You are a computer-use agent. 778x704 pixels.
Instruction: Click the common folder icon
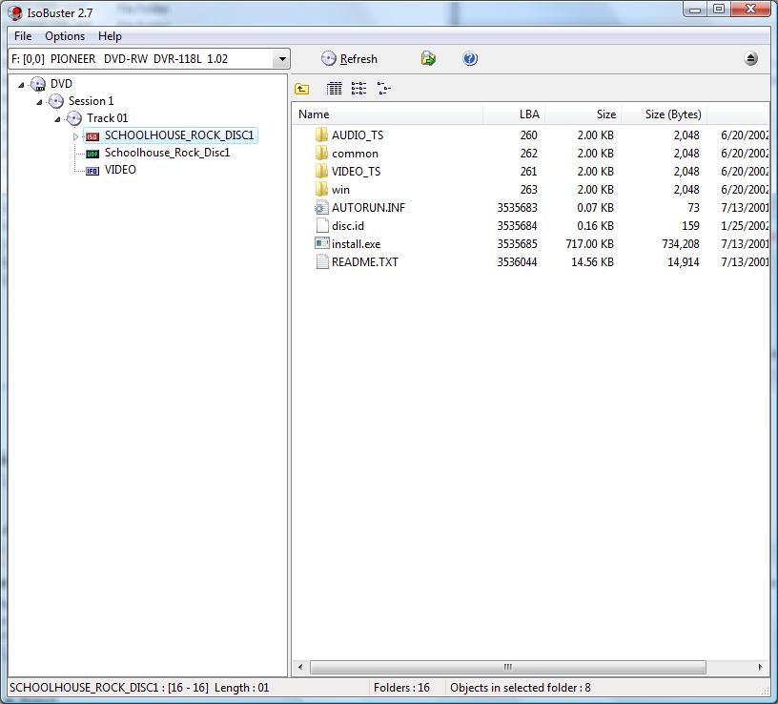(321, 153)
